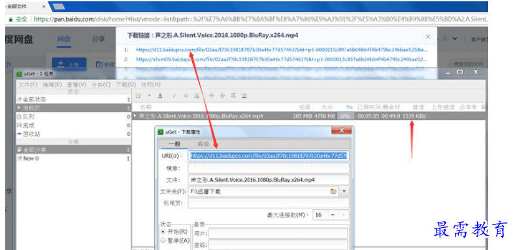Decrease 最大连接数 with the minus button
Image resolution: width=513 pixels, height=250 pixels.
(x=333, y=215)
